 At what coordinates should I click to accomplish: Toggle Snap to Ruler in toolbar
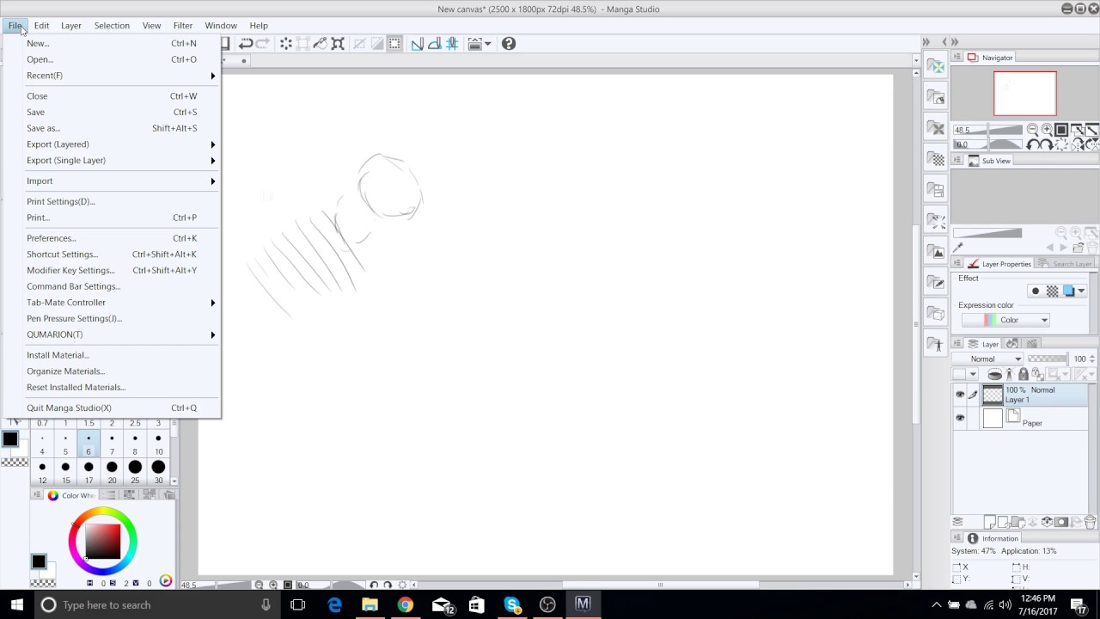click(x=418, y=44)
